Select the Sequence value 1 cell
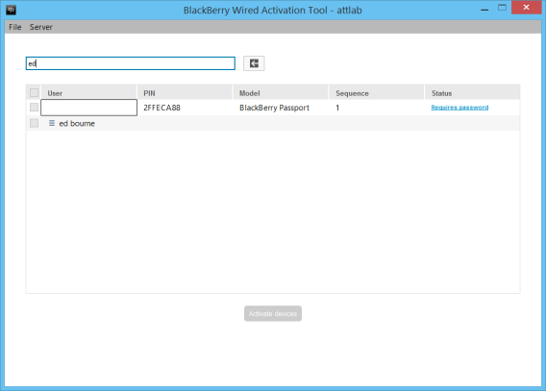 point(337,108)
